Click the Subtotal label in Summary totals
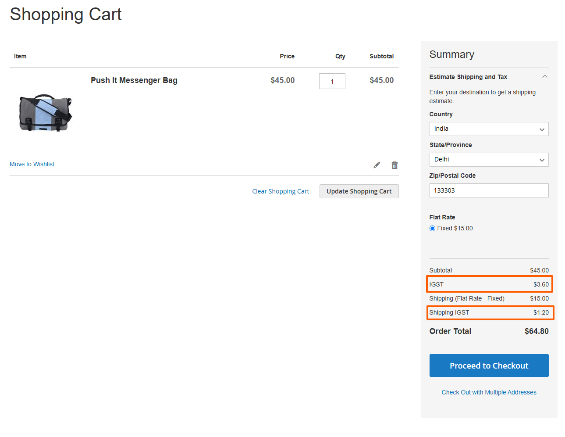Viewport: 565px width, 437px height. point(441,270)
